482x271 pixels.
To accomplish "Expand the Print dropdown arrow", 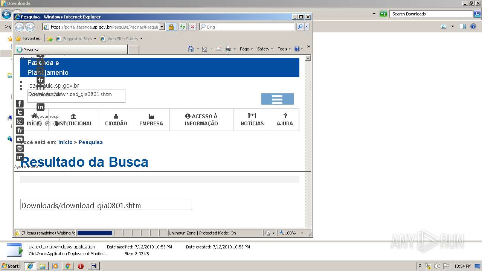I will pos(235,49).
